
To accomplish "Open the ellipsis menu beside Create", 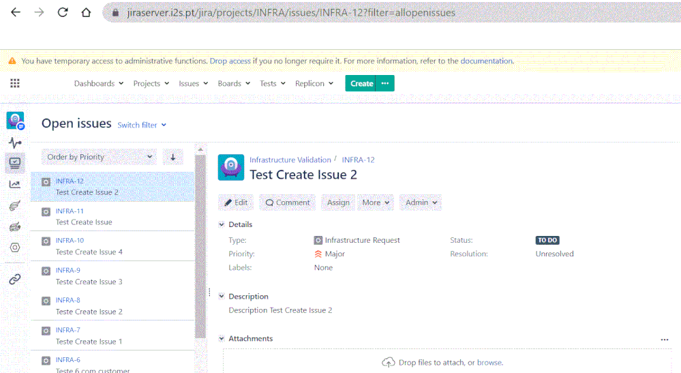I will coord(385,83).
